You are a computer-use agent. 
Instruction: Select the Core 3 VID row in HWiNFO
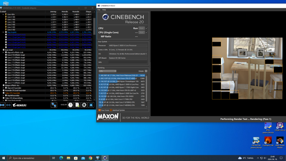47,25
